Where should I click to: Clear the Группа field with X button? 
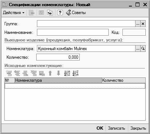[x=143, y=24]
